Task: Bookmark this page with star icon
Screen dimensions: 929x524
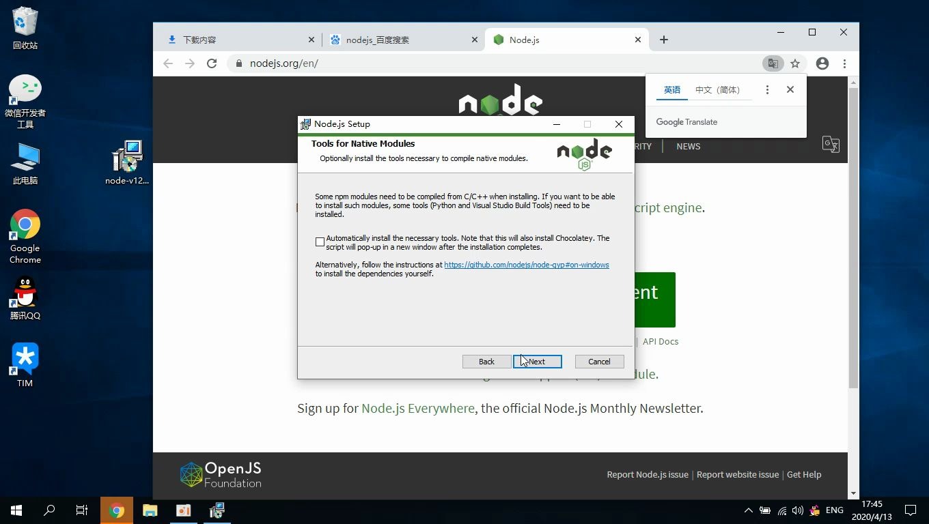Action: point(795,63)
